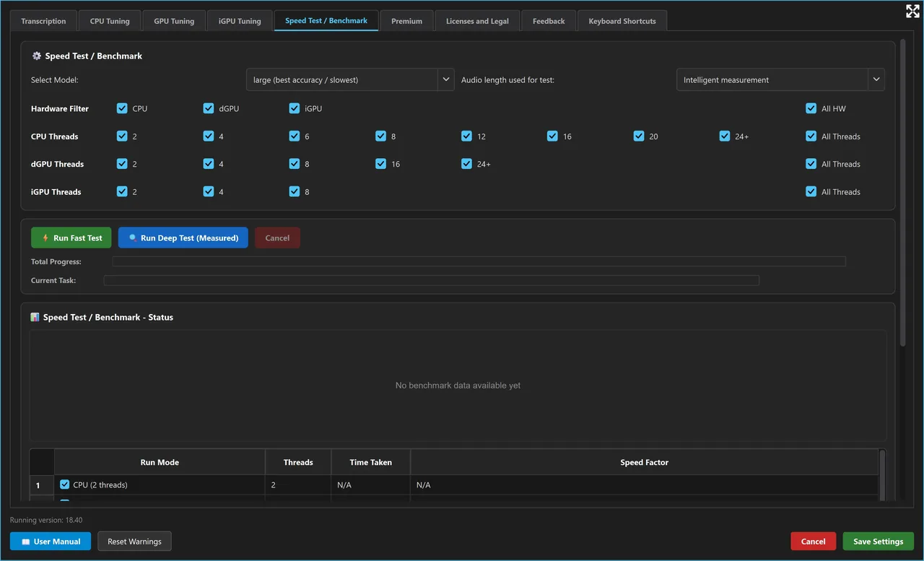The width and height of the screenshot is (924, 561).
Task: Click the main vertical scrollbar on right
Action: point(902,193)
